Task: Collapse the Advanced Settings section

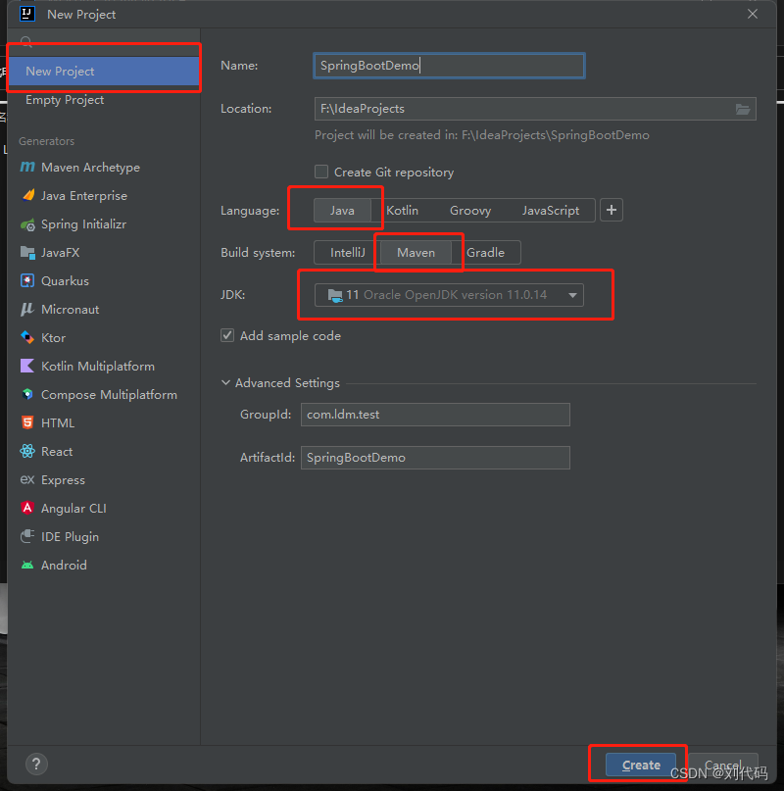Action: tap(227, 383)
